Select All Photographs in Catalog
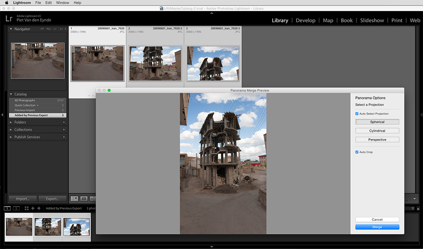Image resolution: width=423 pixels, height=249 pixels. tap(37, 100)
